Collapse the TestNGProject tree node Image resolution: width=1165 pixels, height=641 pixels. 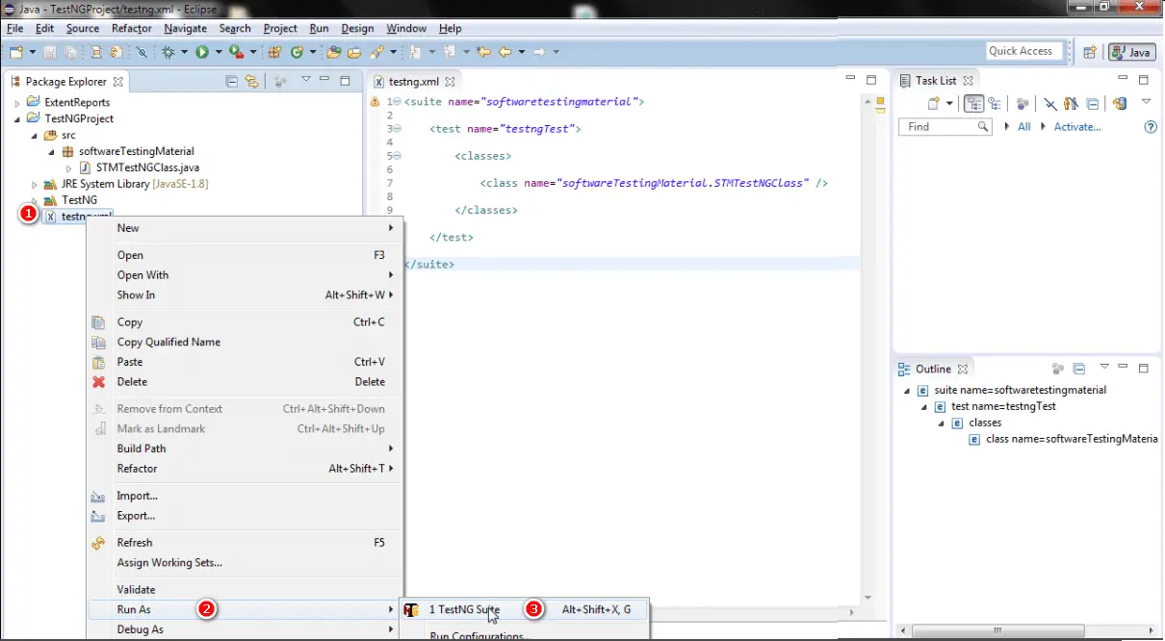[18, 118]
